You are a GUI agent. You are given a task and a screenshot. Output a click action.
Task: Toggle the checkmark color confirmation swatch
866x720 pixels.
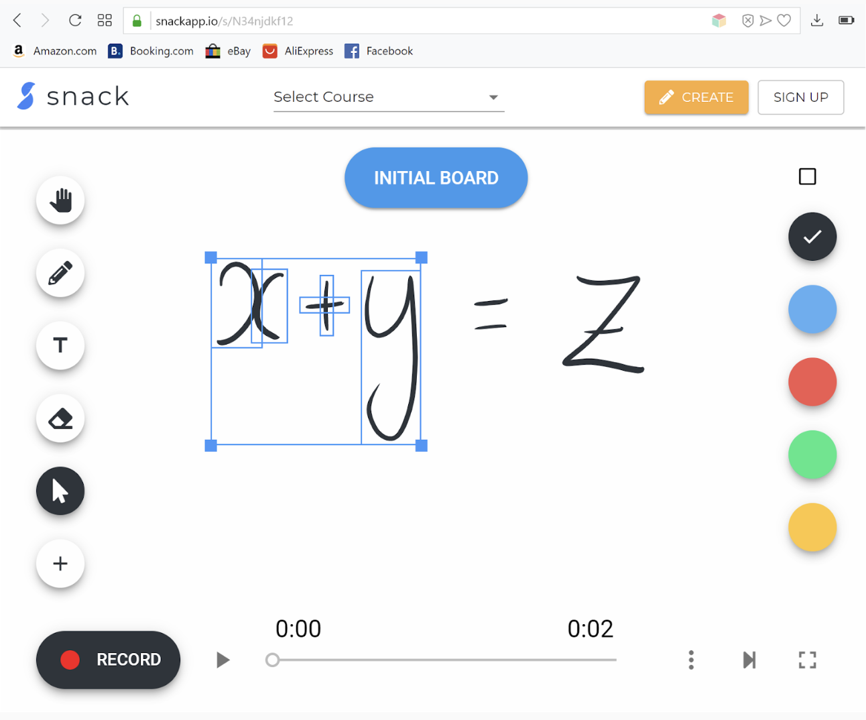[x=812, y=237]
